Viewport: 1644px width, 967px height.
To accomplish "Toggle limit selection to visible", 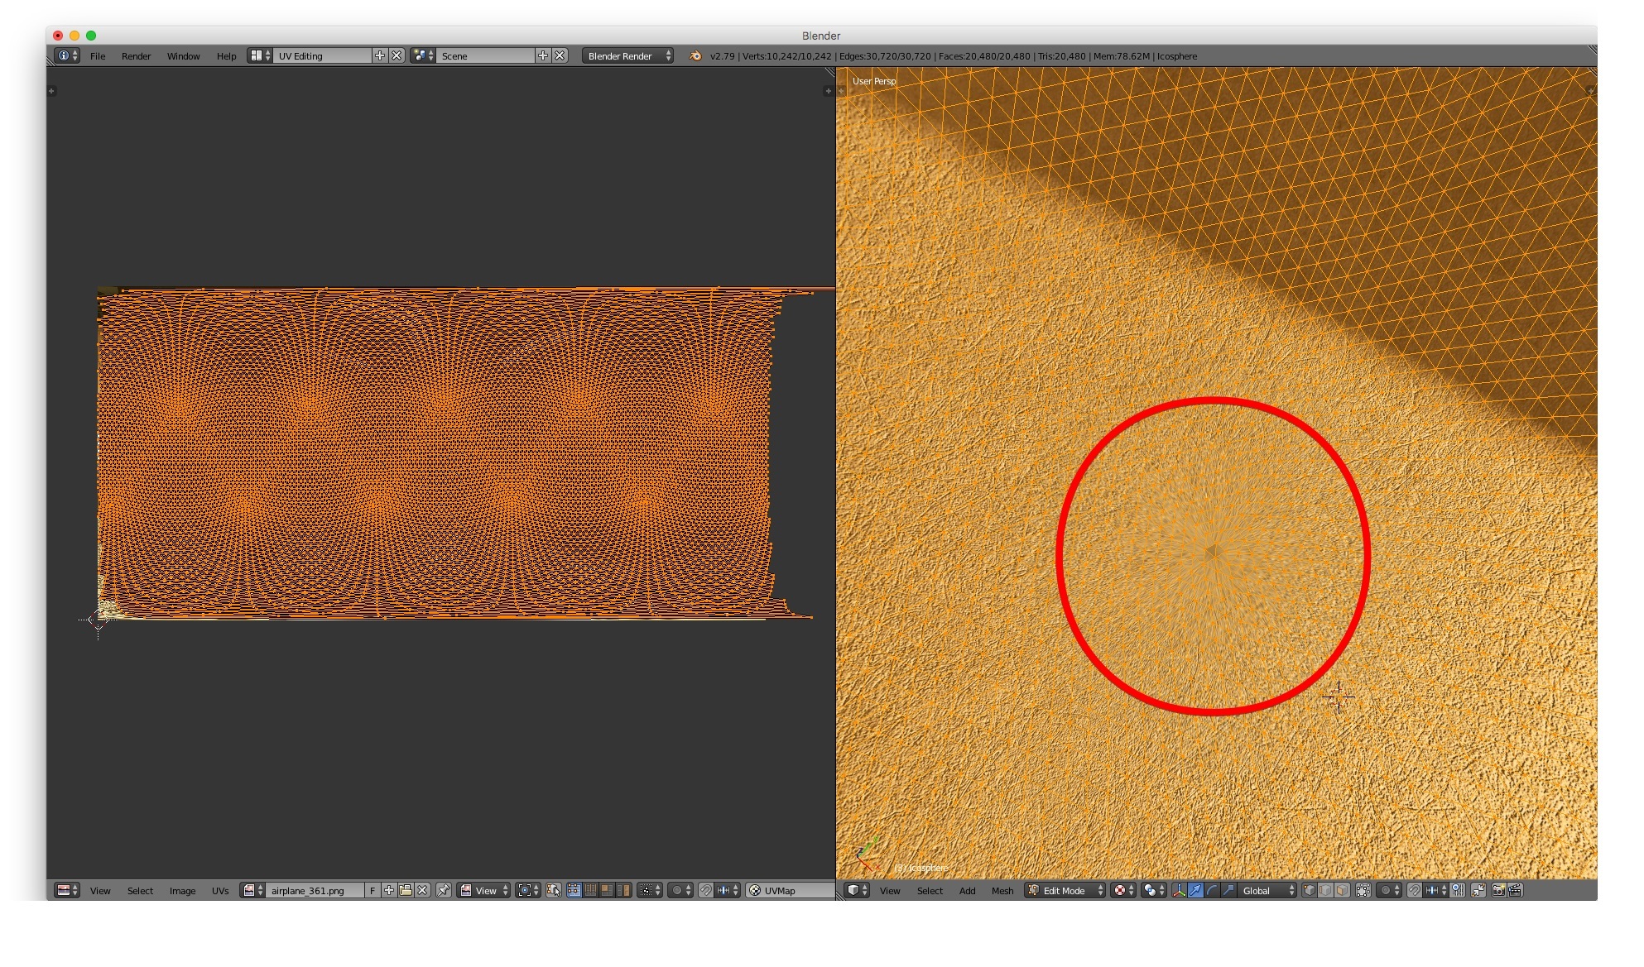I will coord(1363,890).
